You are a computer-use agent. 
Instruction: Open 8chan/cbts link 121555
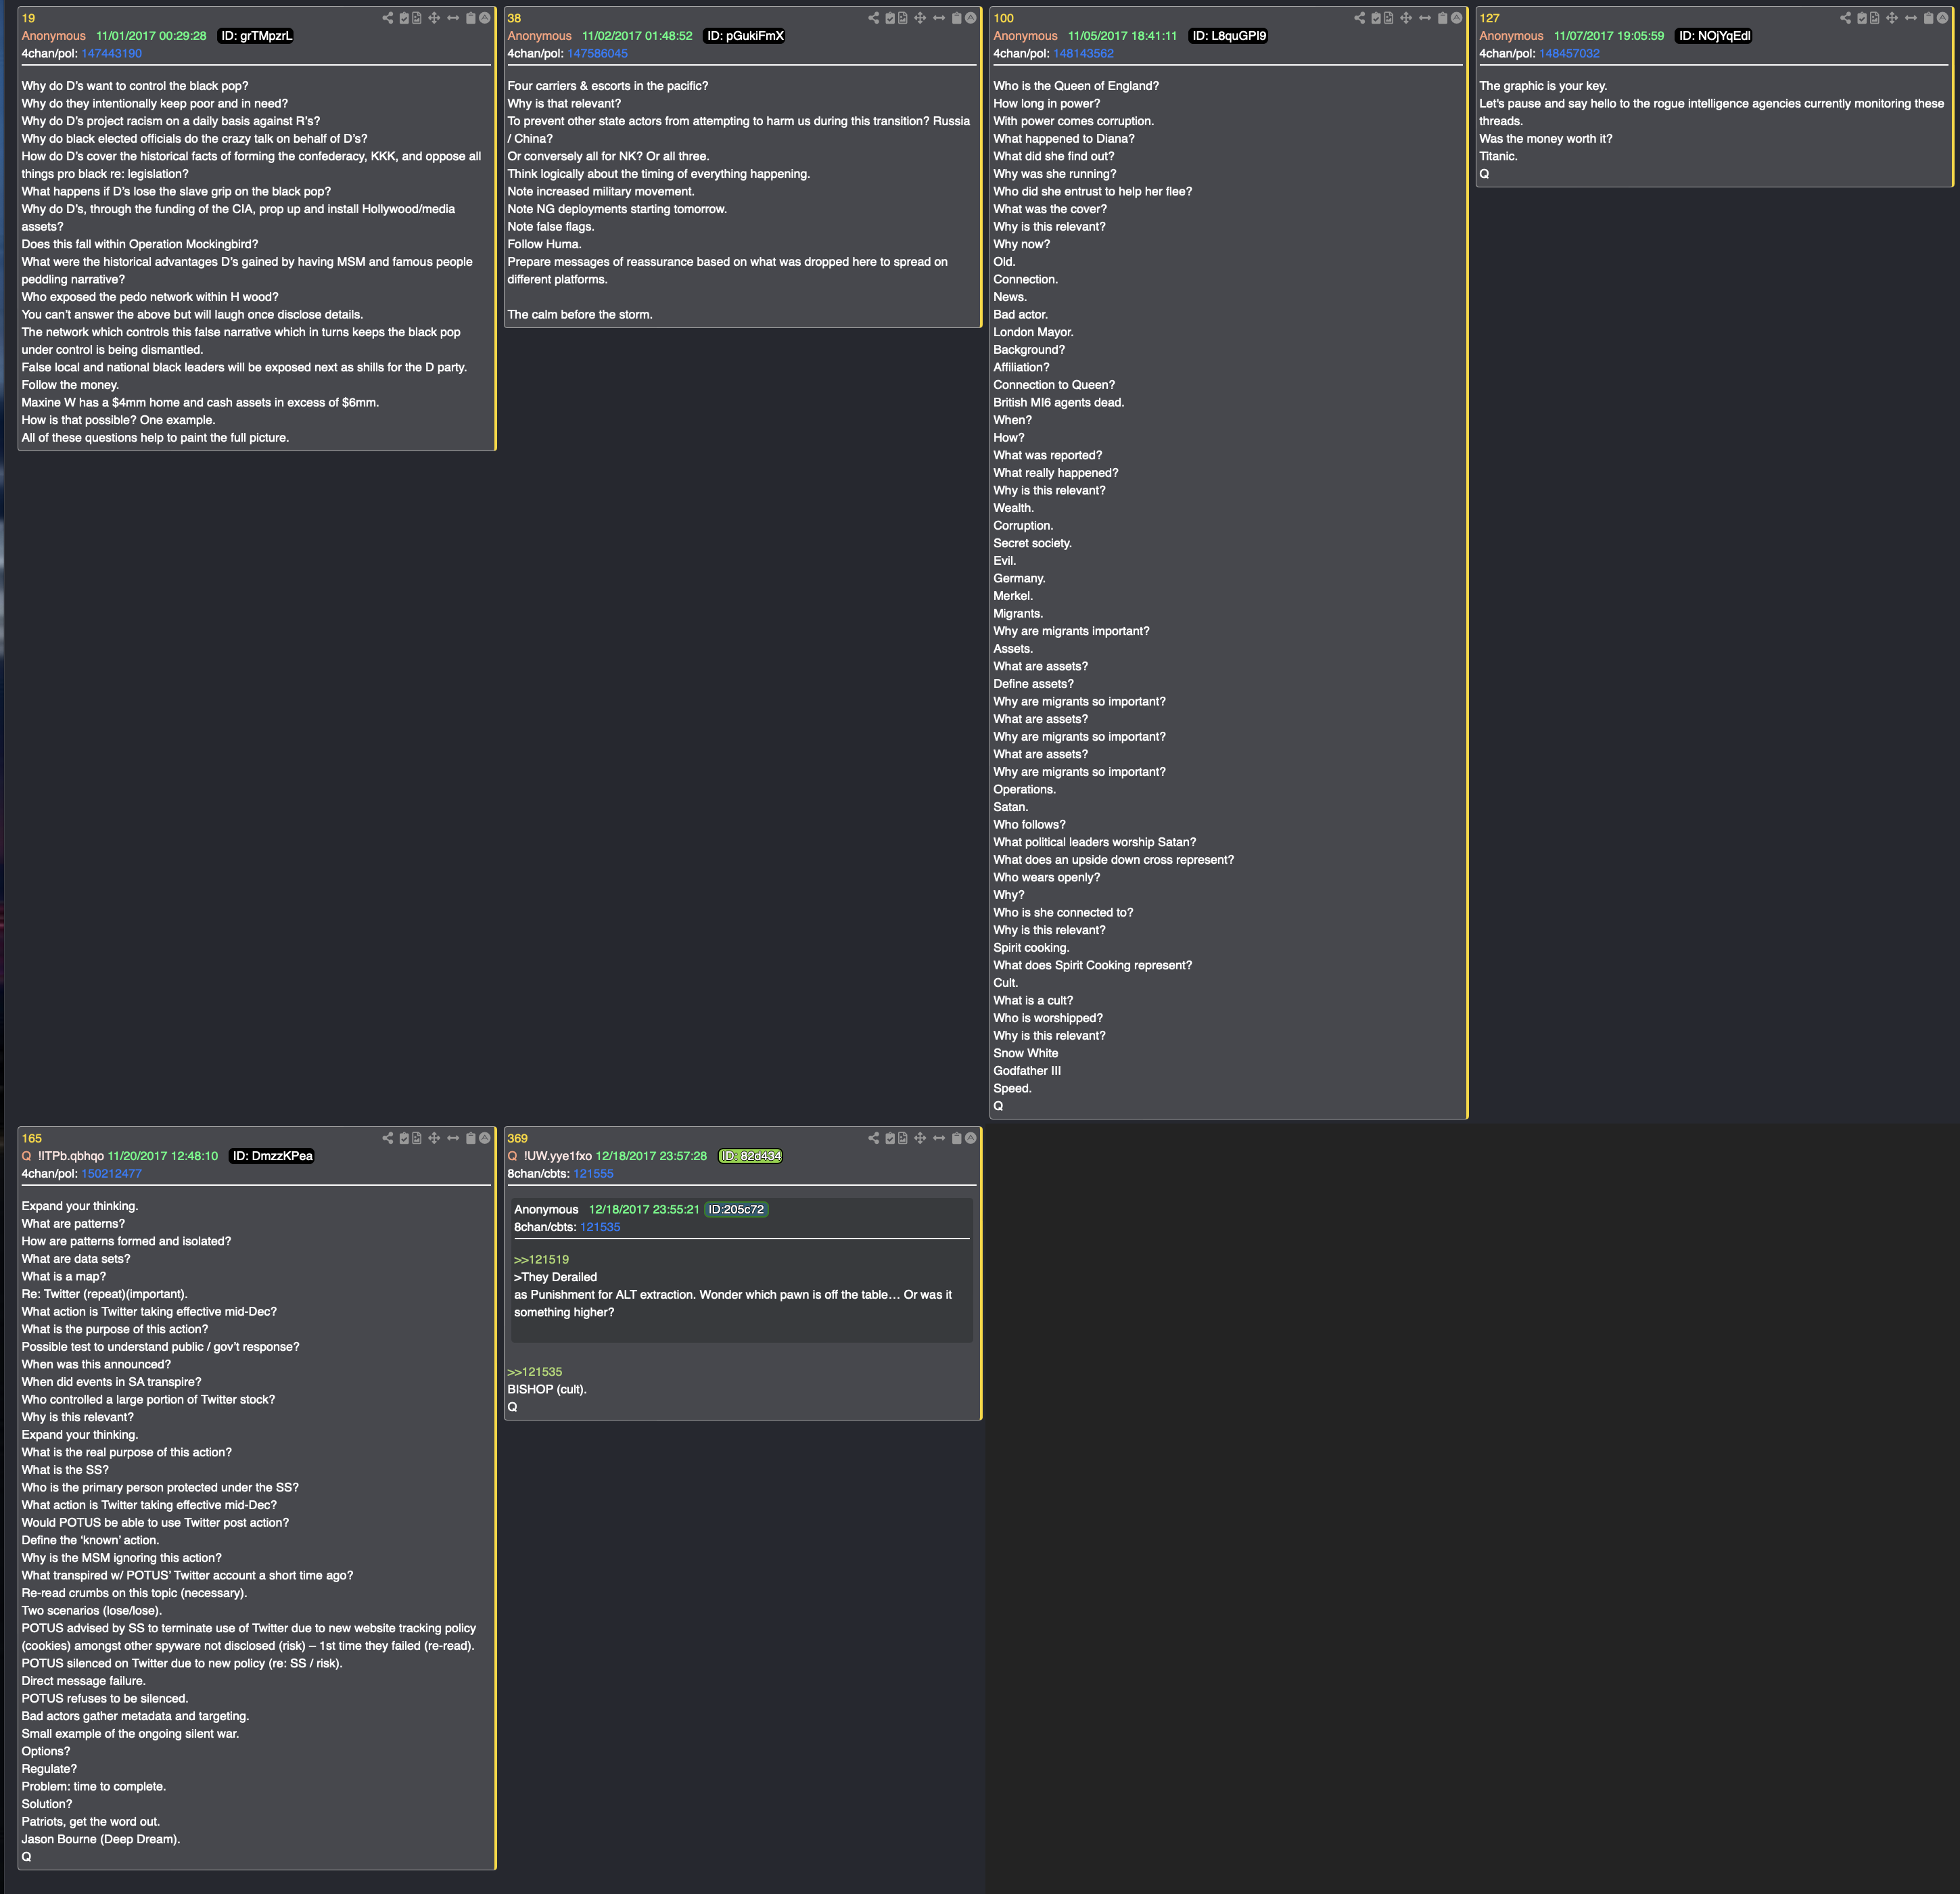[593, 1174]
